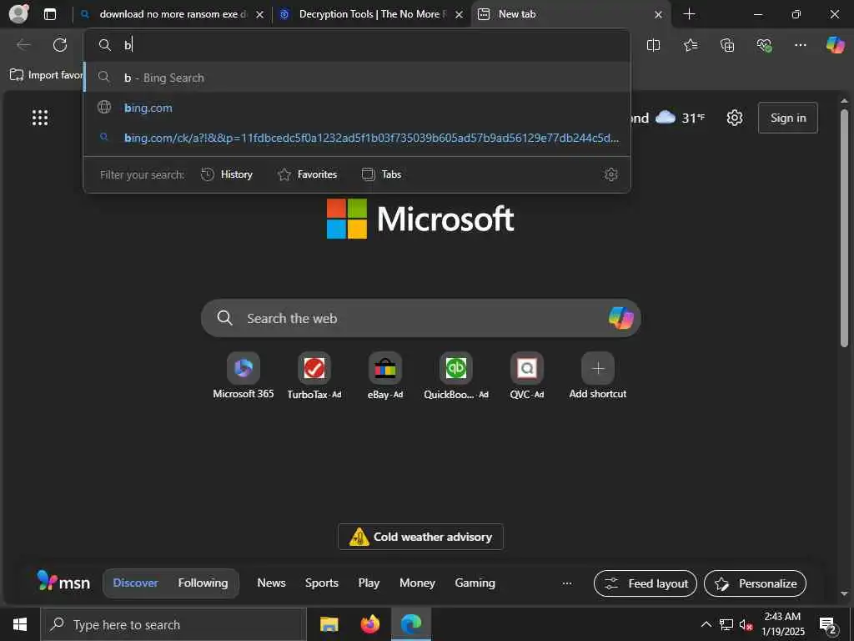
Task: Open Cold weather advisory alert
Action: 420,537
